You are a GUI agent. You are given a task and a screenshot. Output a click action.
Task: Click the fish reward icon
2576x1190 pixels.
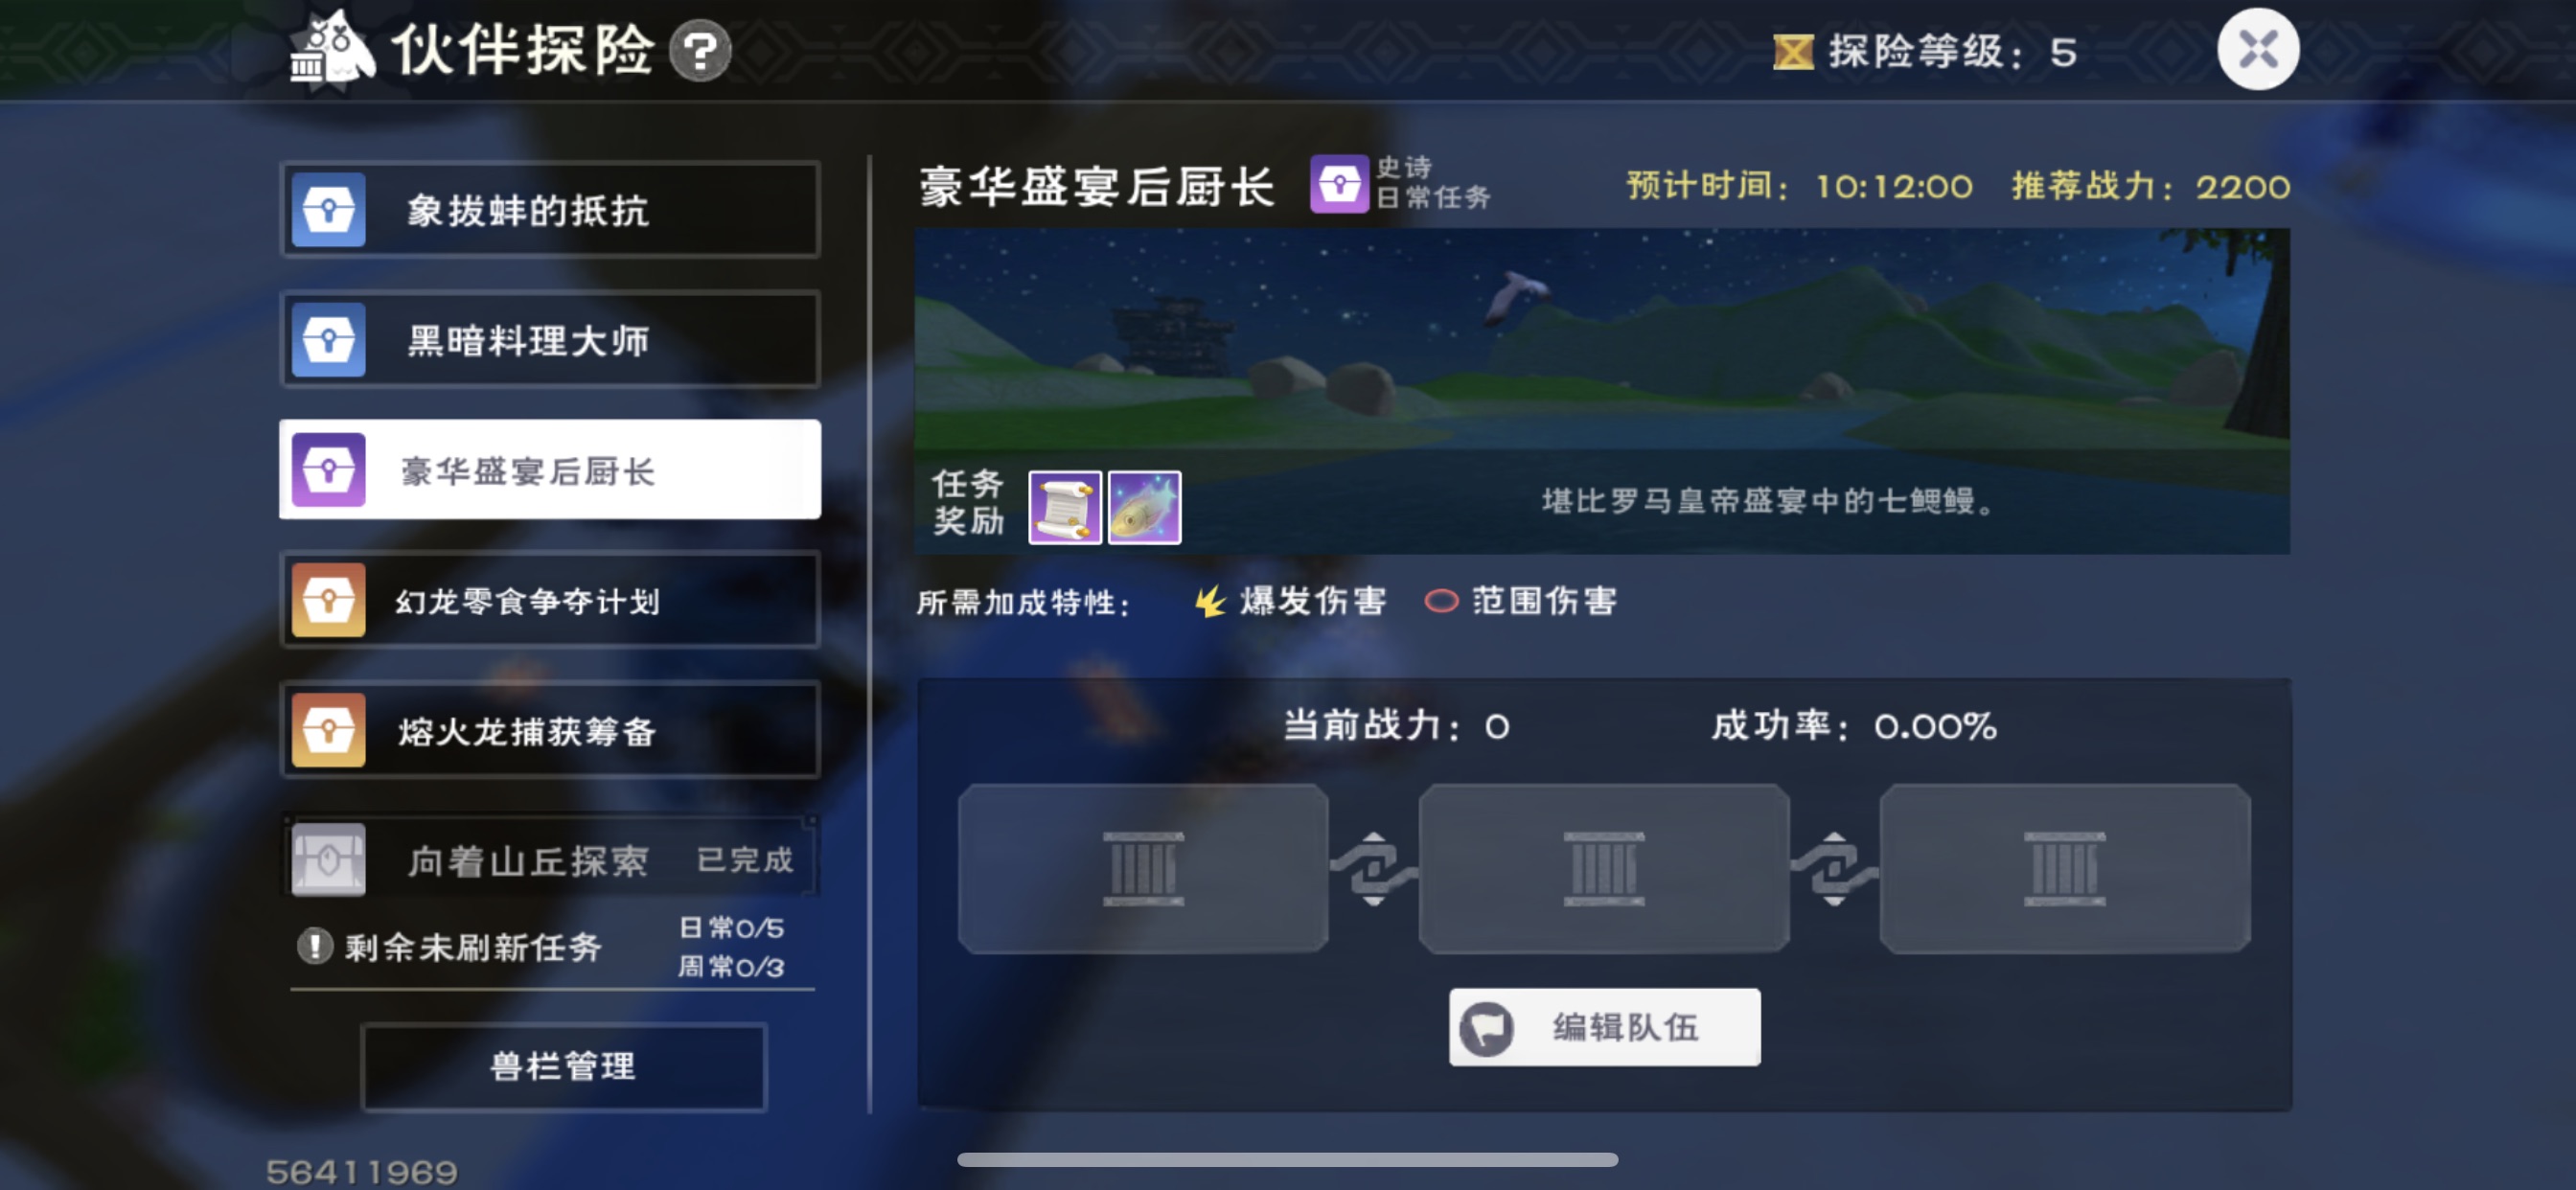coord(1145,508)
